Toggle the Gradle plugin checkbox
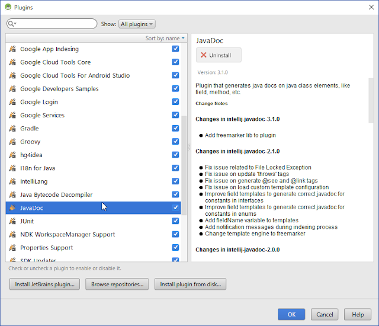 (x=175, y=129)
